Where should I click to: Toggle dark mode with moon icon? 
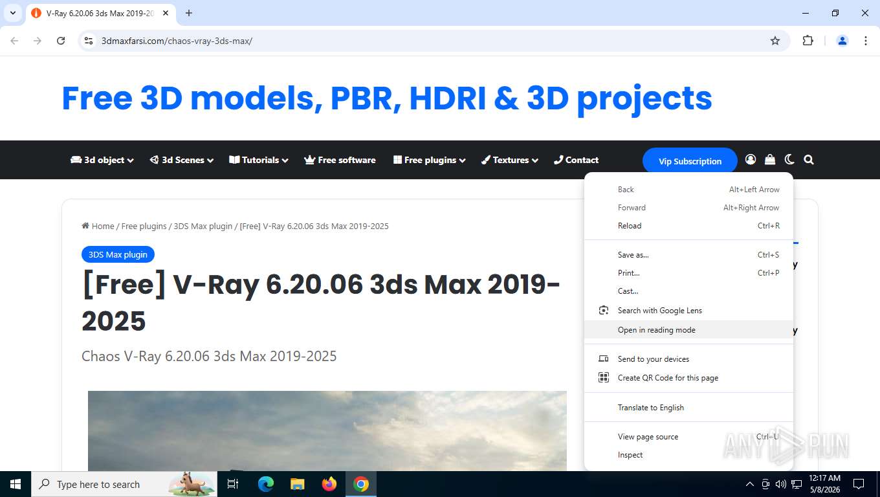789,159
